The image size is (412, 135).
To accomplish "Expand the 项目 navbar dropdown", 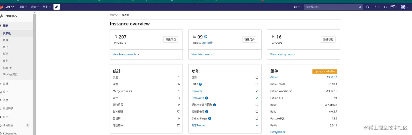I will click(x=23, y=7).
